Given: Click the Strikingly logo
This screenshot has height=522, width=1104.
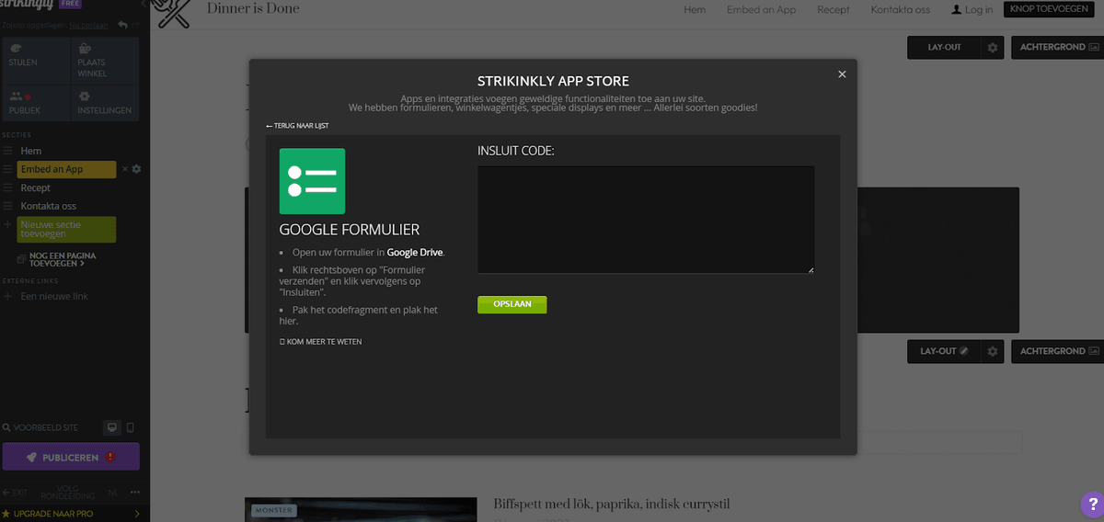Looking at the screenshot, I should click(27, 4).
